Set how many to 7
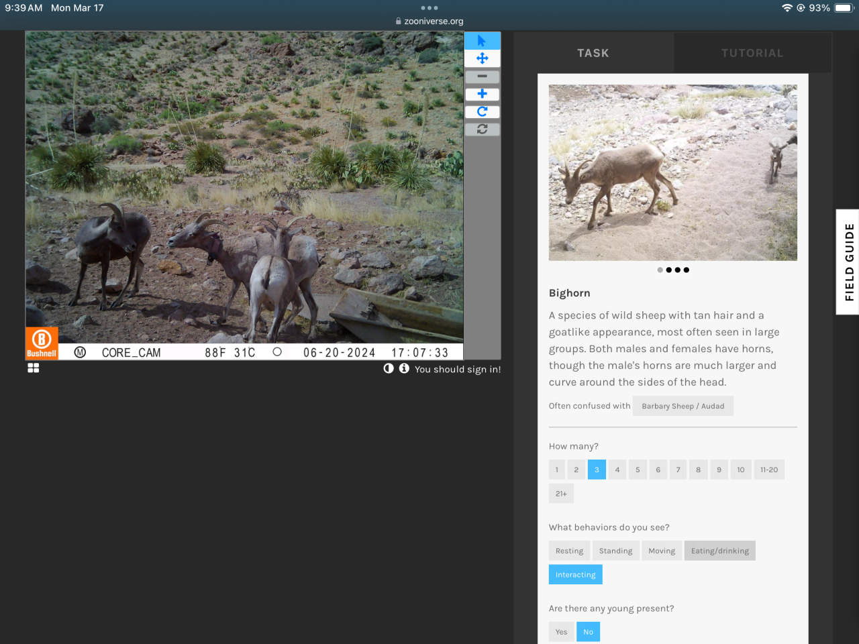Screen dimensions: 859x644 678,470
